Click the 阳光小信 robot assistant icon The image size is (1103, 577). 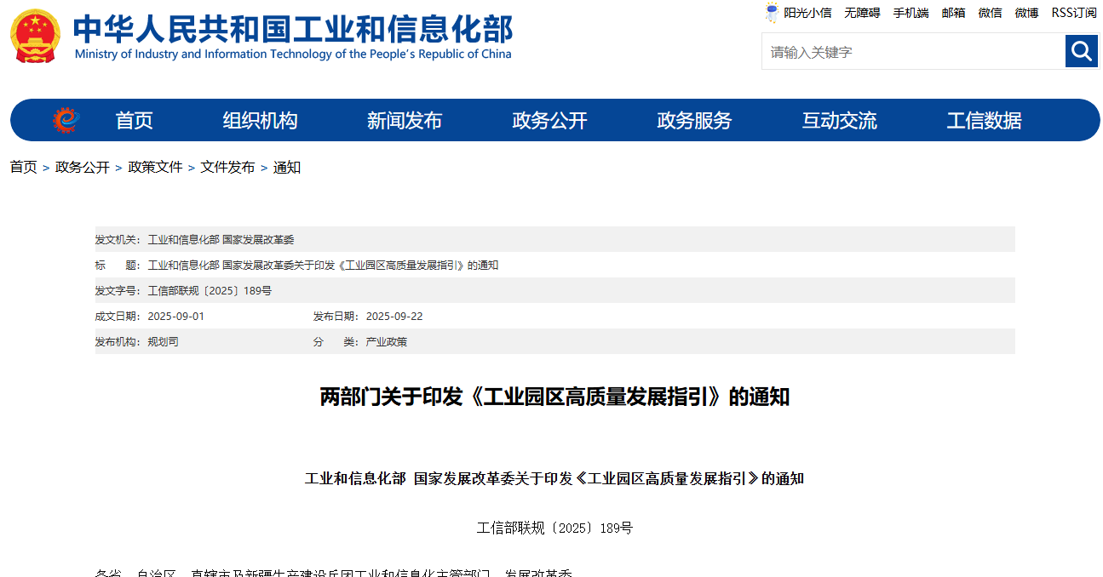(x=771, y=13)
